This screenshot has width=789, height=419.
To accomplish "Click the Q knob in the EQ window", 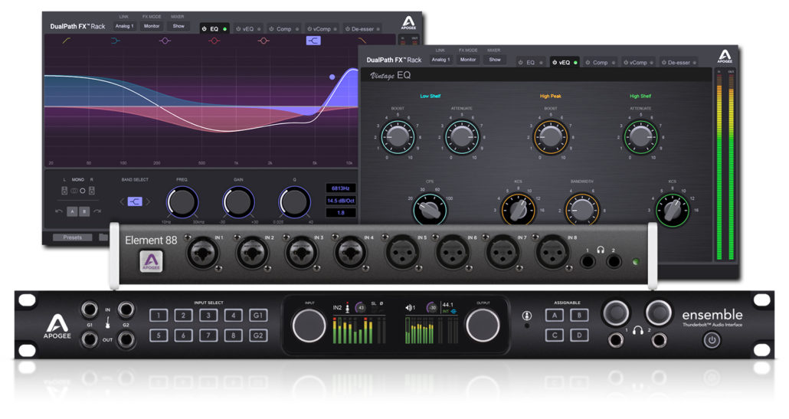I will [x=294, y=202].
